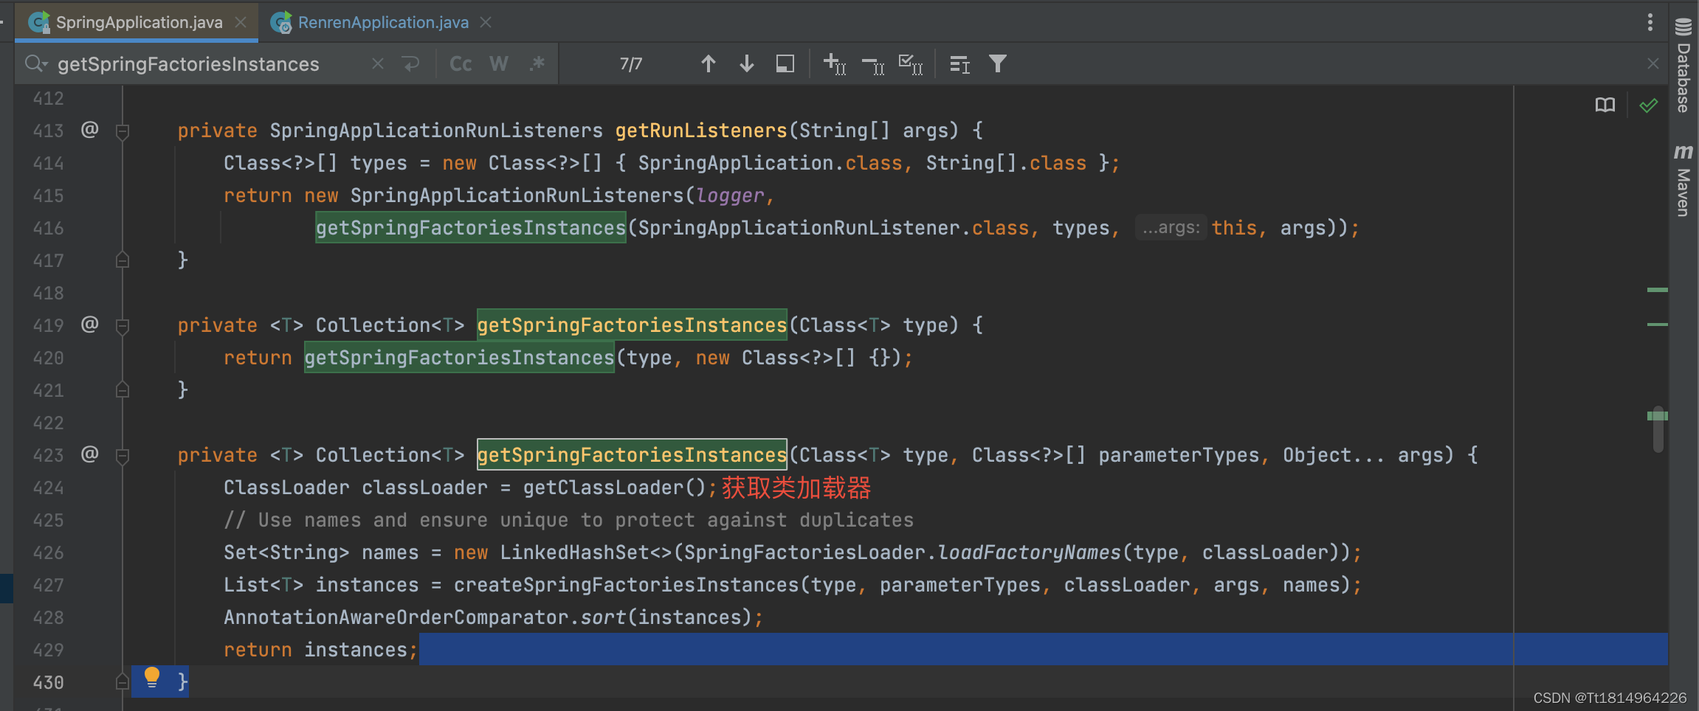Click highlighted getSpringFactoriesInstances on line 423
Screen dimensions: 1699x711
[x=632, y=455]
